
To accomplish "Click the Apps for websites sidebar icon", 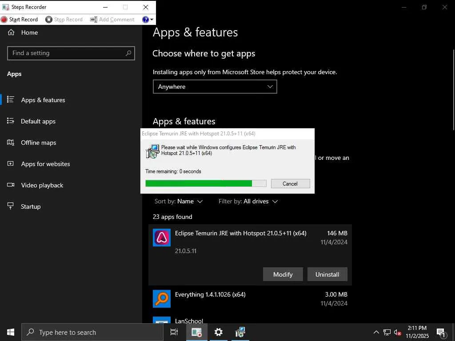I will click(x=11, y=163).
